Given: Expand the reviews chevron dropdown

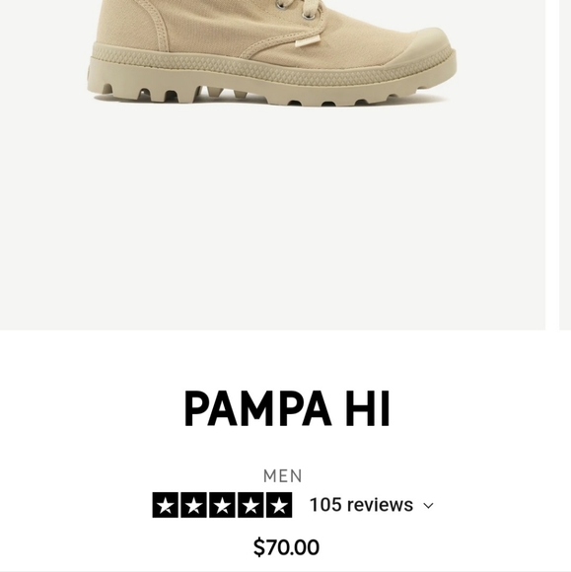Looking at the screenshot, I should click(x=428, y=506).
